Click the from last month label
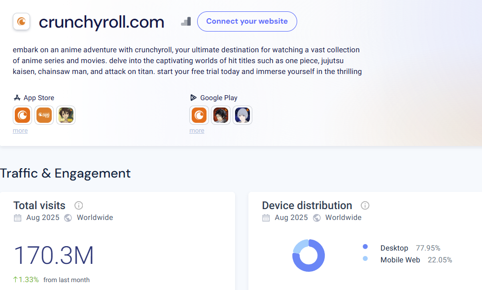Viewport: 482px width, 290px height. coord(67,280)
